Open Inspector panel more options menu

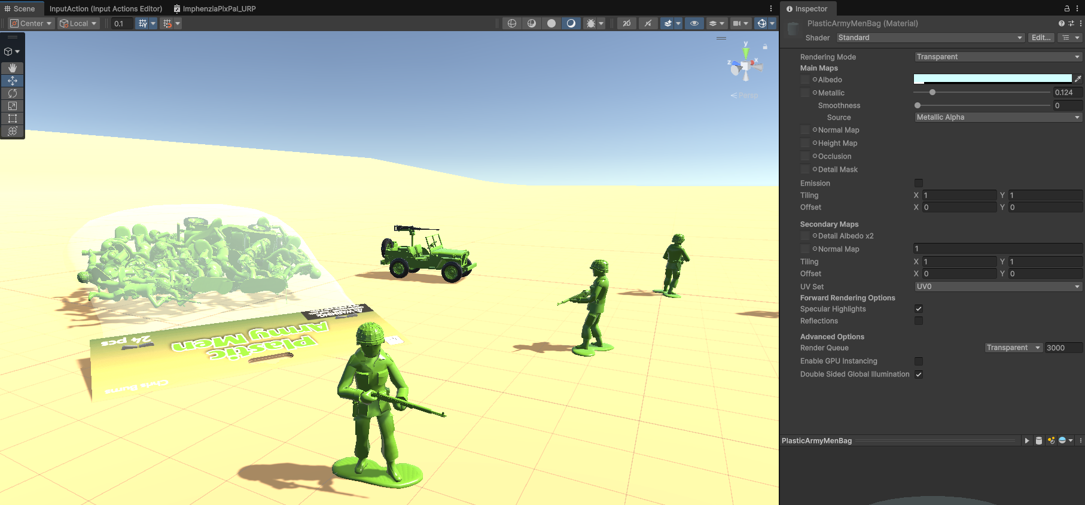tap(1078, 8)
